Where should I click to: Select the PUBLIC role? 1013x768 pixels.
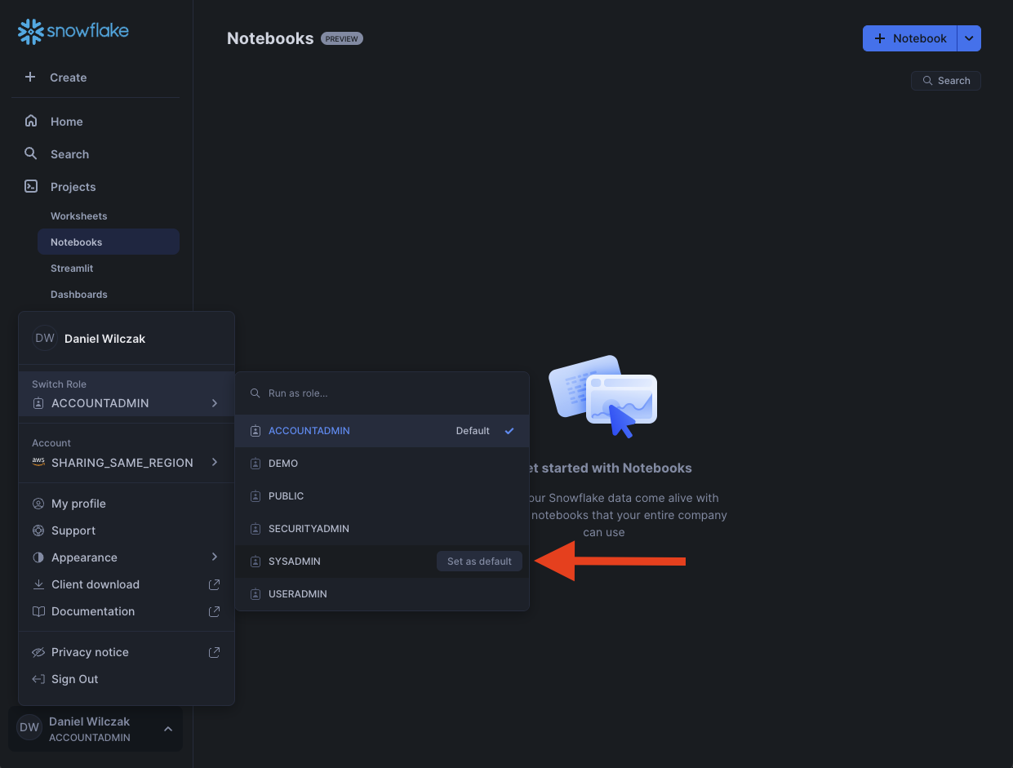pyautogui.click(x=382, y=496)
